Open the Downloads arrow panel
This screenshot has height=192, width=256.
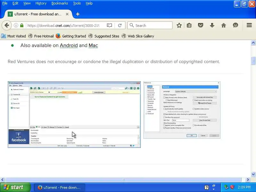[x=212, y=25]
